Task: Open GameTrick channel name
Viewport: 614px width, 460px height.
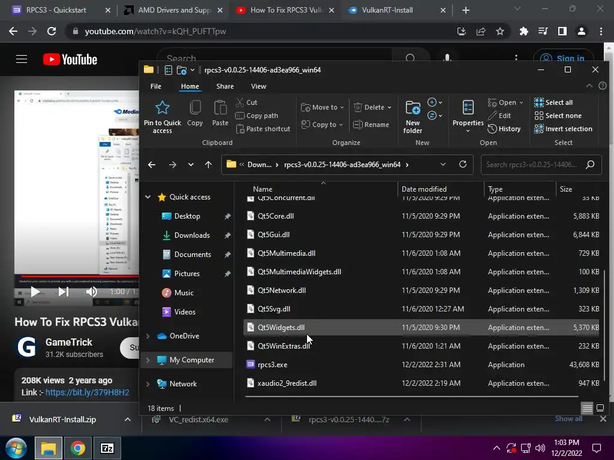Action: click(x=69, y=342)
